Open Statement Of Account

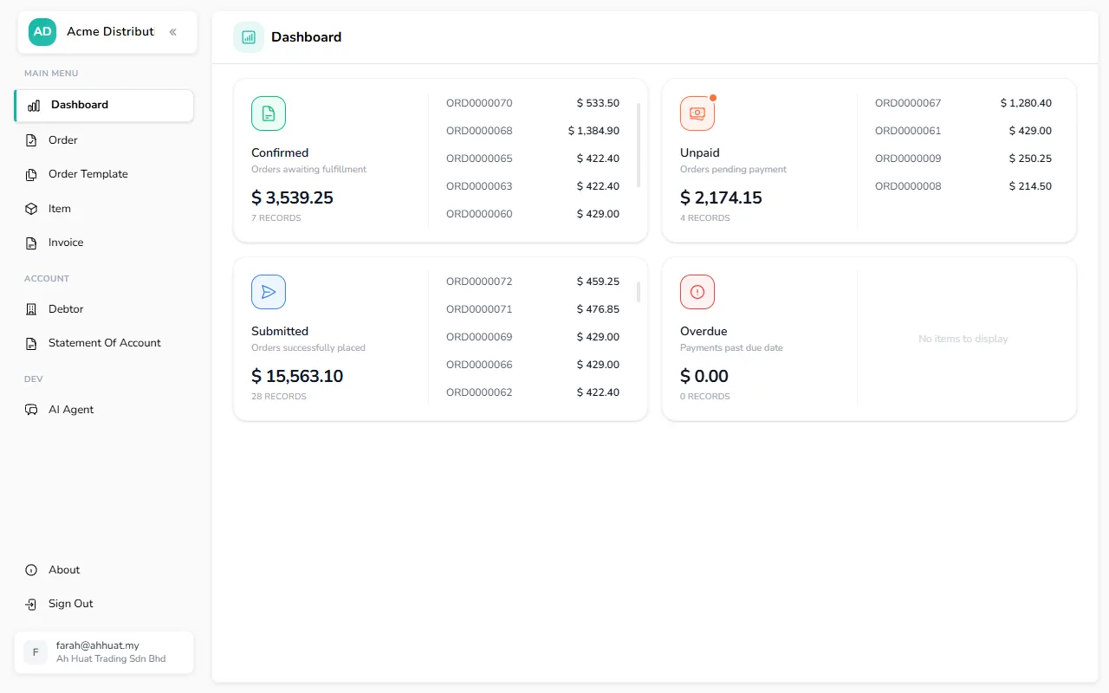pos(104,343)
